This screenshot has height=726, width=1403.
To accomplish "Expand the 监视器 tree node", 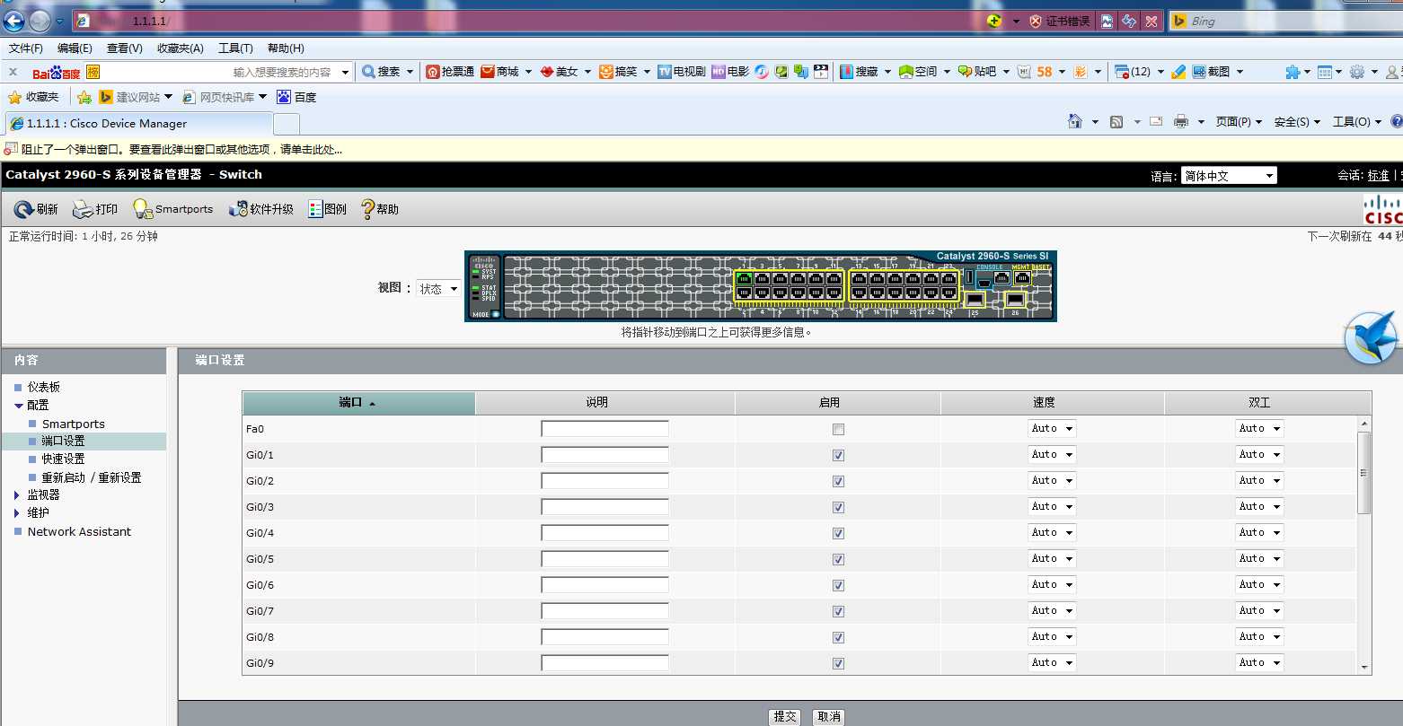I will pos(17,494).
